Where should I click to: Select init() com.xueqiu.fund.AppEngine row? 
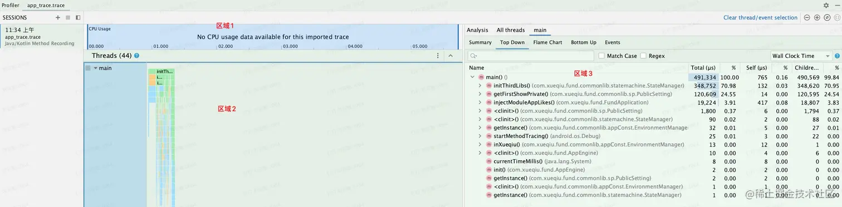tap(654, 170)
